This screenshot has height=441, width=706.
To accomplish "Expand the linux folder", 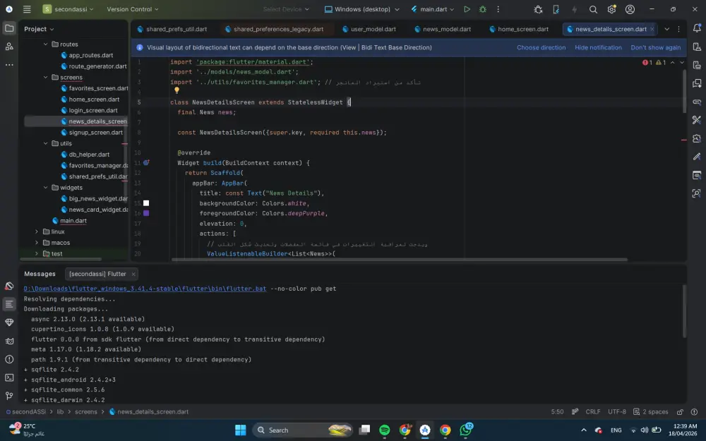I will pyautogui.click(x=37, y=231).
